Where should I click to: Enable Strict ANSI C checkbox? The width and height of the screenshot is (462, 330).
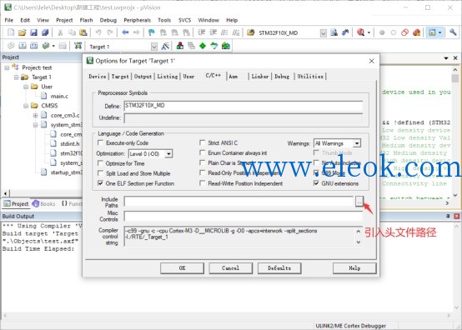click(203, 142)
